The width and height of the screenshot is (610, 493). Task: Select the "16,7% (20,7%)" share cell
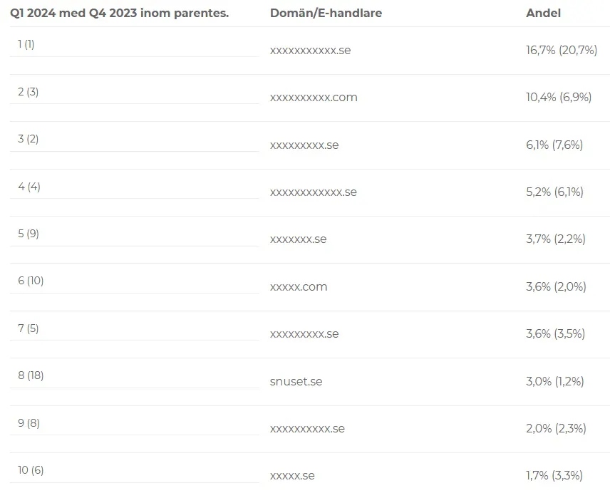(561, 51)
